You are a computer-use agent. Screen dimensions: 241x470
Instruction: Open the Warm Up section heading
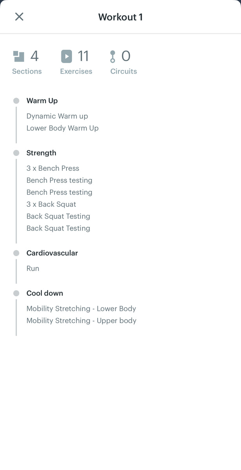pyautogui.click(x=42, y=101)
